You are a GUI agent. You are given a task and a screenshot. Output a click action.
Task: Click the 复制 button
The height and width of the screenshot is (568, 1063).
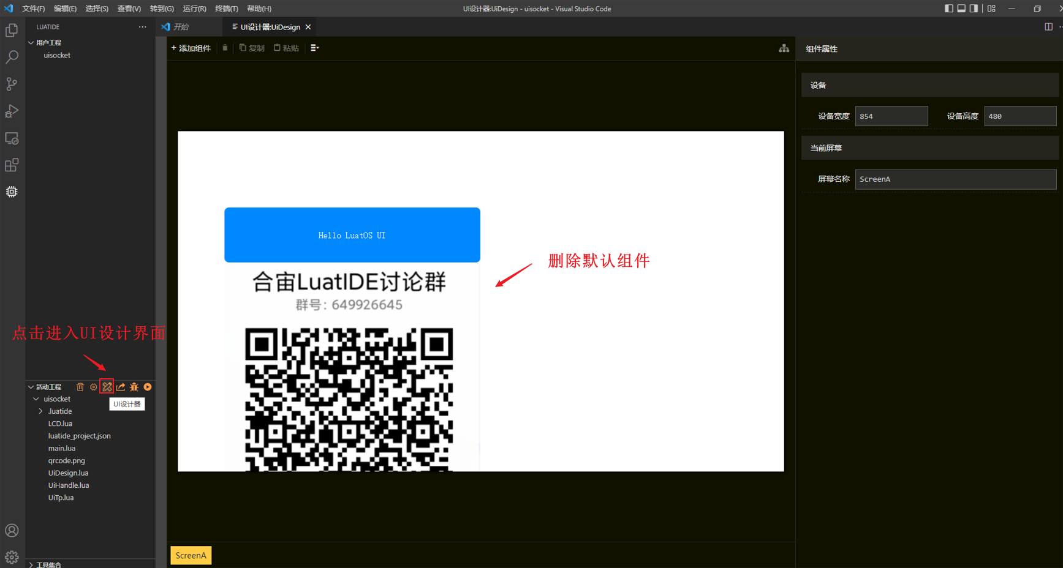tap(252, 48)
